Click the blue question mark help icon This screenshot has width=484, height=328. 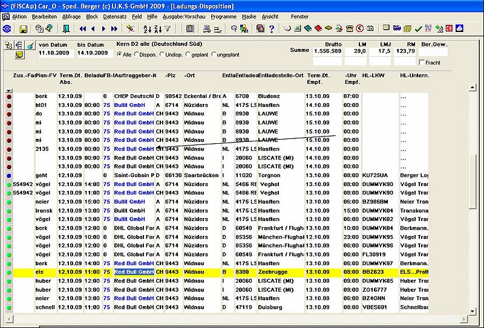coord(272,29)
